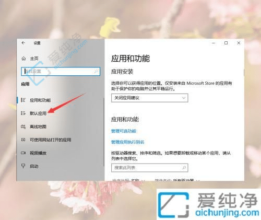Select the 离线地图 map icon

coord(23,126)
